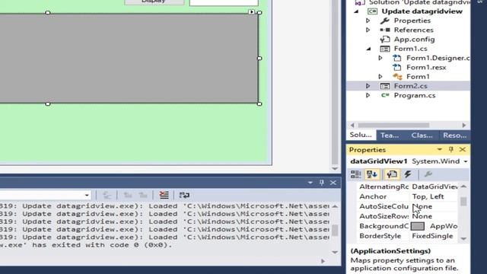Switch to the Team Explorer tab
The width and height of the screenshot is (487, 274).
click(x=390, y=135)
